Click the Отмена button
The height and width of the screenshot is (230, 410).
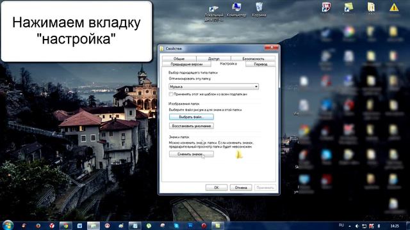click(x=241, y=187)
